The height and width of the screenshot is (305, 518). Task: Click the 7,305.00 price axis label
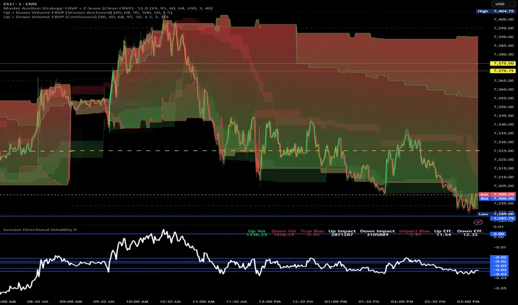tap(504, 186)
